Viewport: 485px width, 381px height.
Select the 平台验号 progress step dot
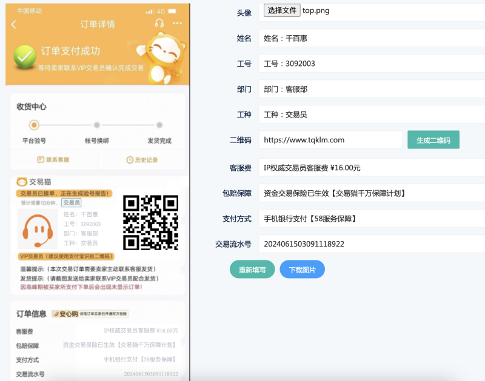pos(34,125)
